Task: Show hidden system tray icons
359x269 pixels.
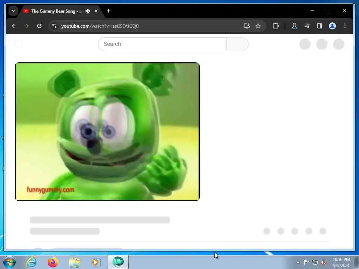Action: tap(298, 262)
